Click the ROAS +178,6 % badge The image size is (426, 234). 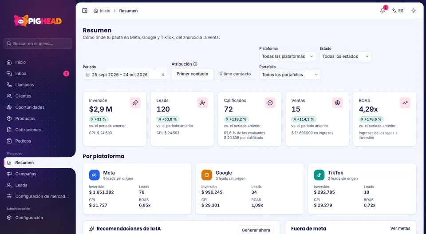(371, 119)
